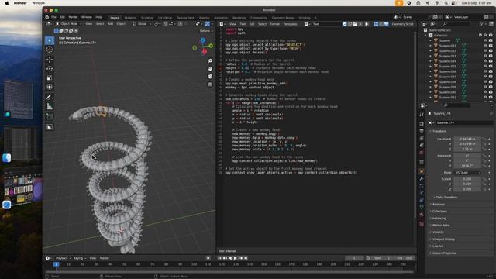Select the Annotate tool

[50, 97]
